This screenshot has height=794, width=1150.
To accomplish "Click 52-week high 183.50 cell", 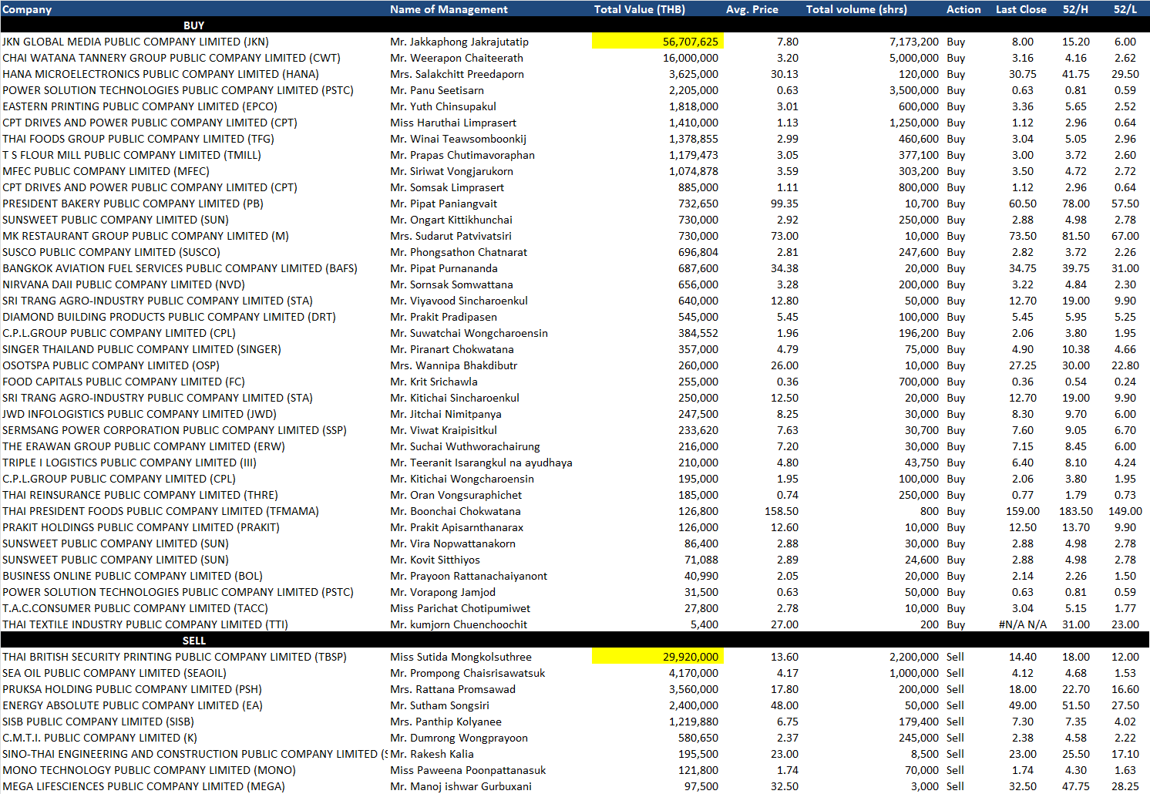I will (x=1076, y=511).
